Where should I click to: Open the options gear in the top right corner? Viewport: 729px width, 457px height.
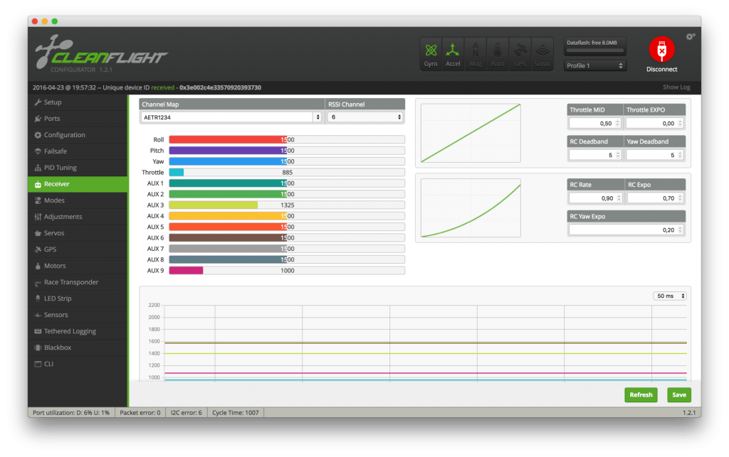point(691,36)
